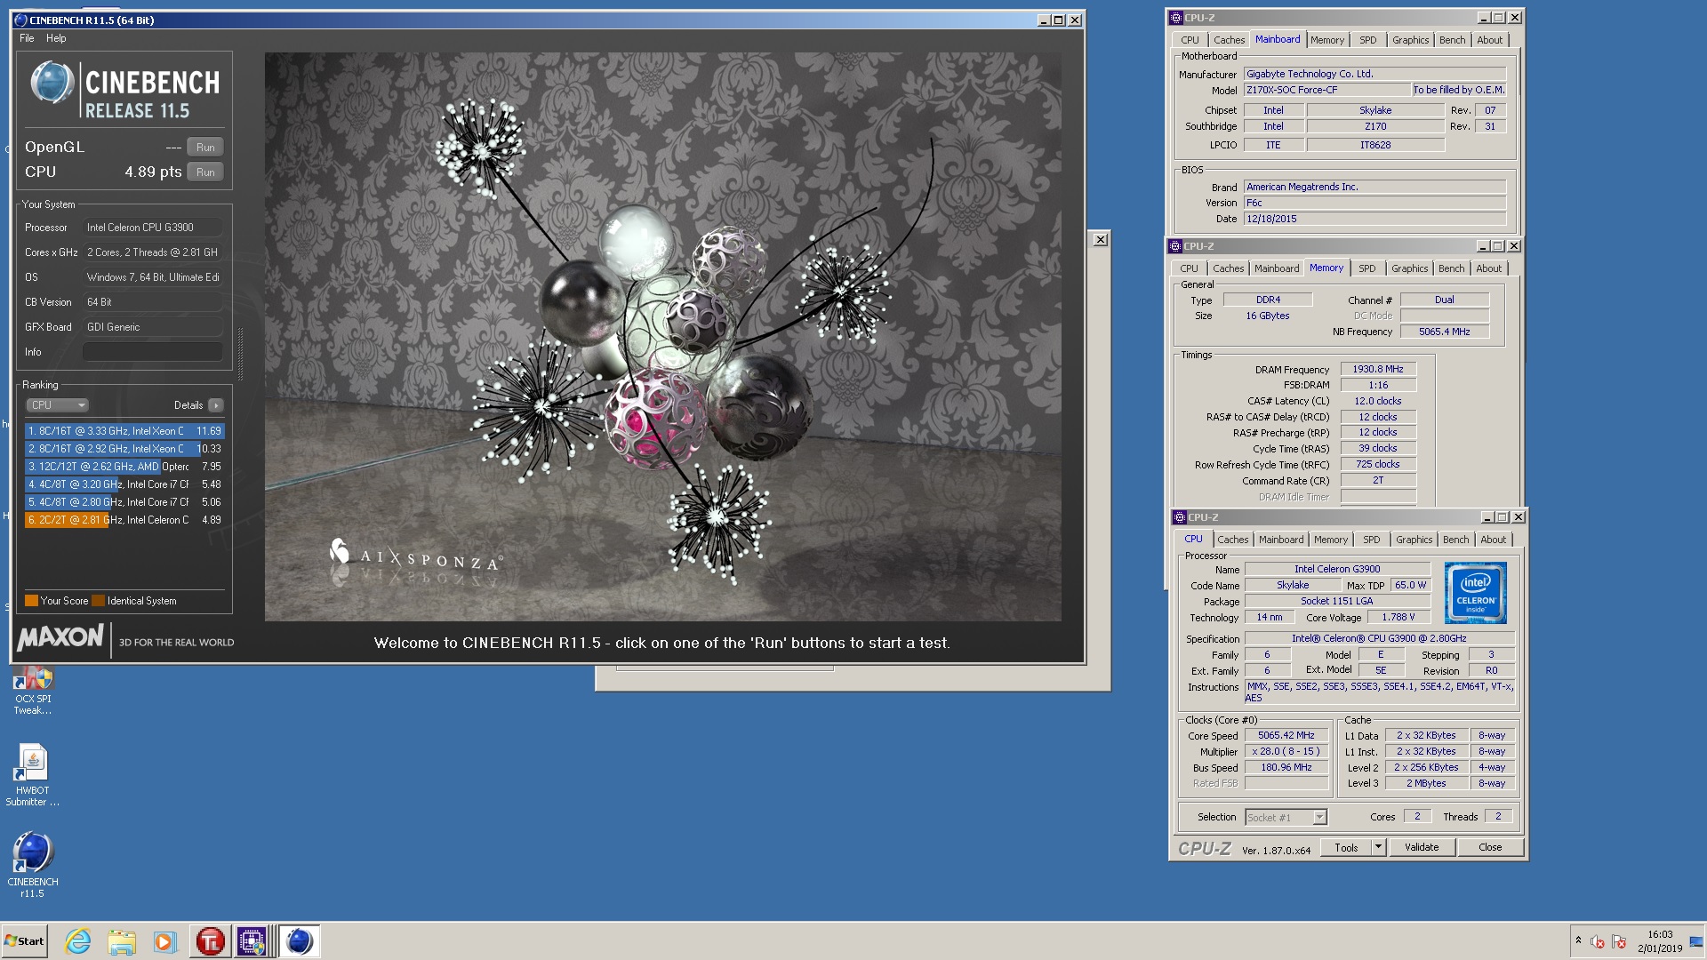This screenshot has height=960, width=1707.
Task: Click the DRAM Frequency value 1930.8 MHz
Action: pos(1378,369)
